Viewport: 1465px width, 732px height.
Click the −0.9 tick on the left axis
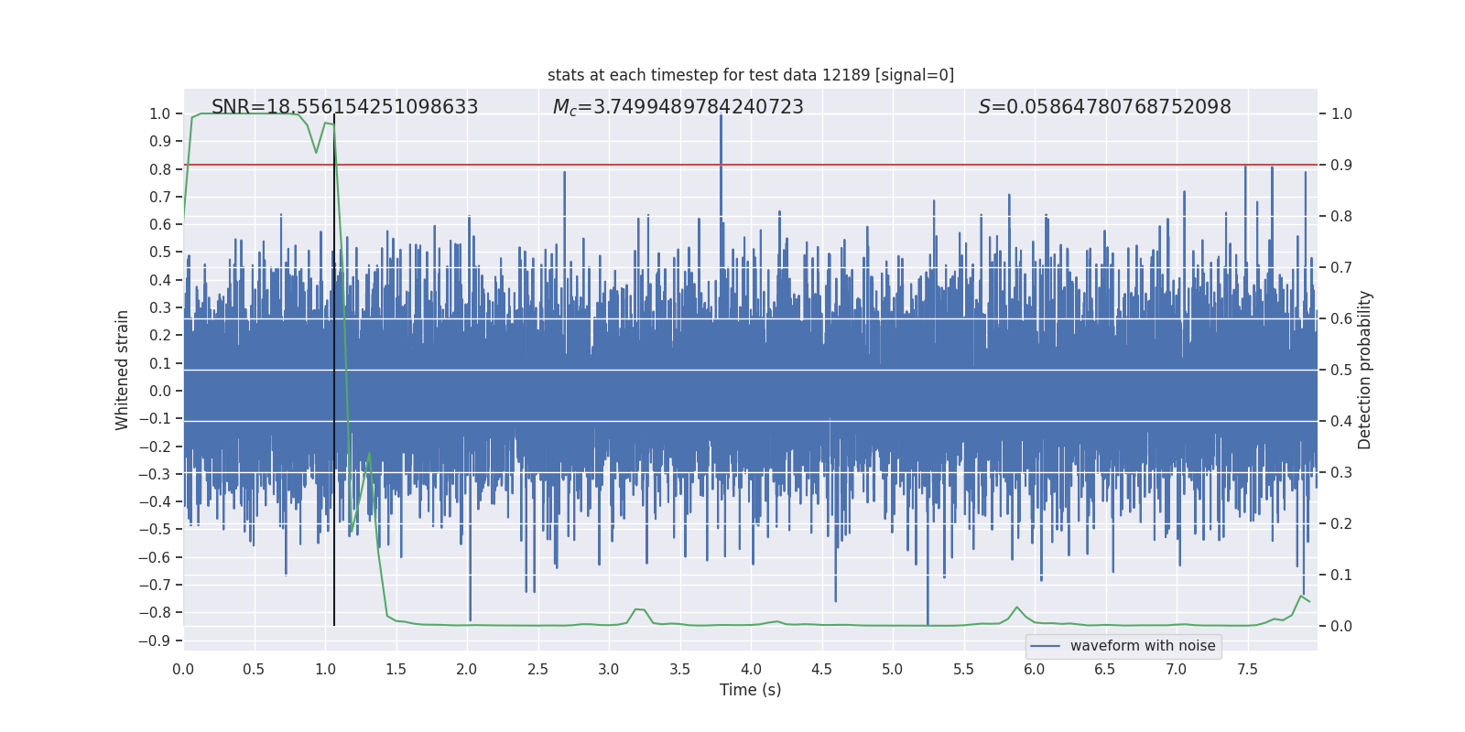(x=154, y=640)
